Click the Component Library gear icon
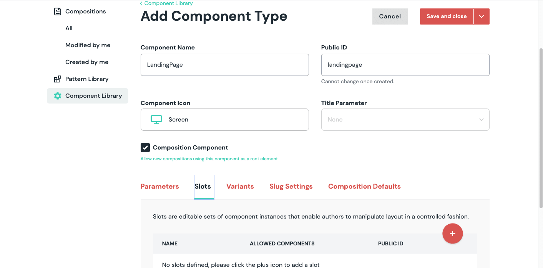This screenshot has height=268, width=543. 58,96
